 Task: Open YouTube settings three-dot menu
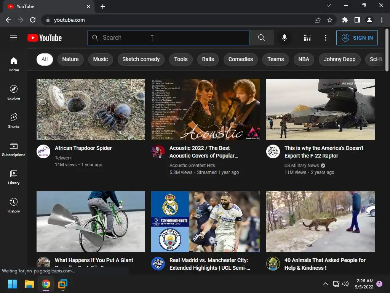coord(325,38)
